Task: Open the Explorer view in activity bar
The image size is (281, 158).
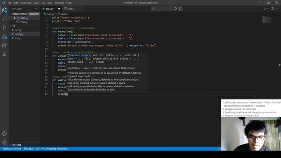Action: (x=4, y=10)
